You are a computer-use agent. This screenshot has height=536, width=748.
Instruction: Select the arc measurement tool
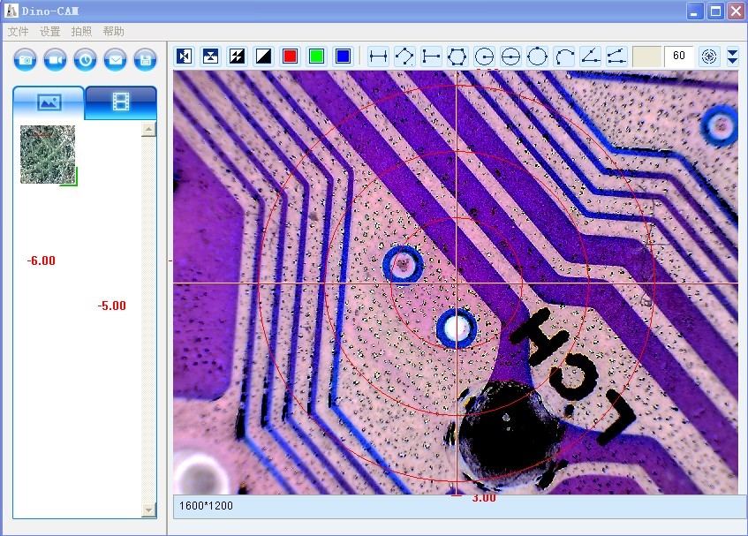[x=563, y=57]
